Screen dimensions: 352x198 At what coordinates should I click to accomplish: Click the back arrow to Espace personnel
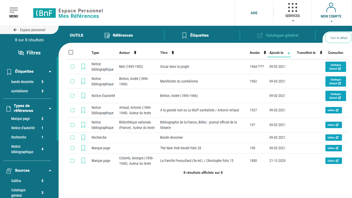click(15, 30)
